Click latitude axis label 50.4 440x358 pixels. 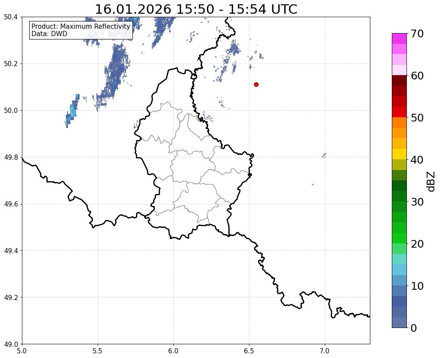pos(11,17)
